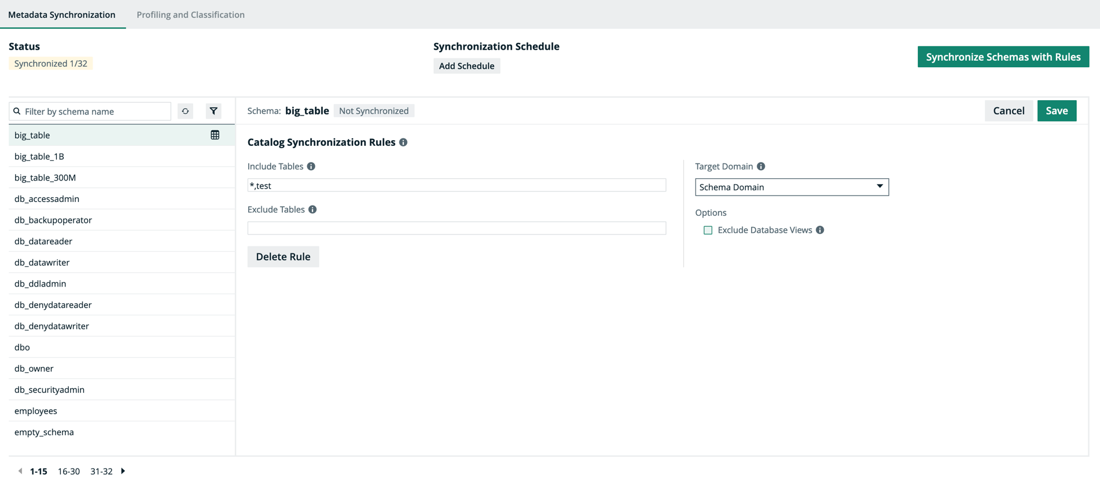Click the refresh schema list icon

click(185, 111)
